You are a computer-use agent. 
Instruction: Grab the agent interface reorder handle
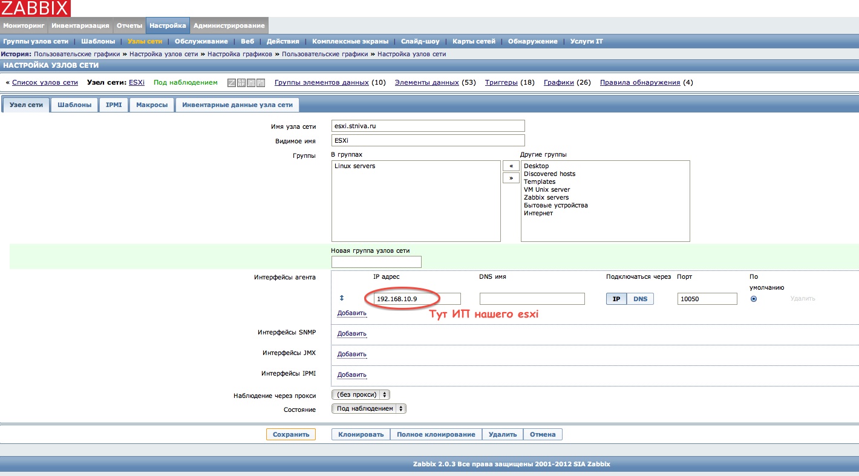tap(341, 298)
